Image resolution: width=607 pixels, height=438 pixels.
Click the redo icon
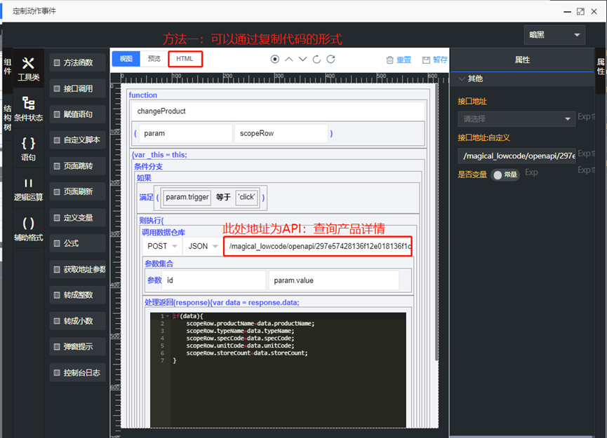331,59
